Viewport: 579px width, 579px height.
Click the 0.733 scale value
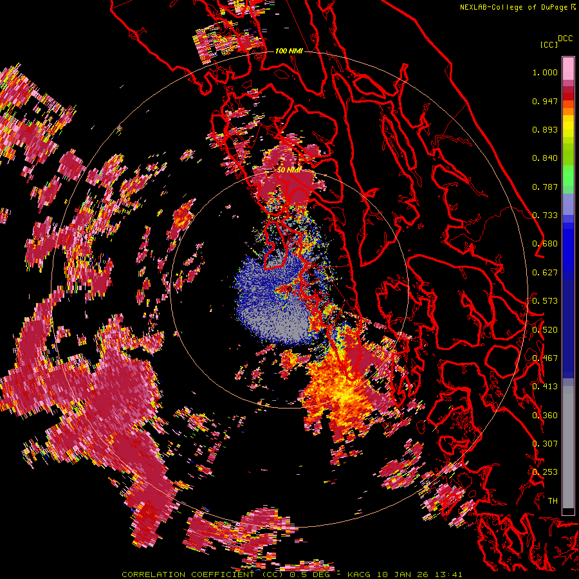545,216
